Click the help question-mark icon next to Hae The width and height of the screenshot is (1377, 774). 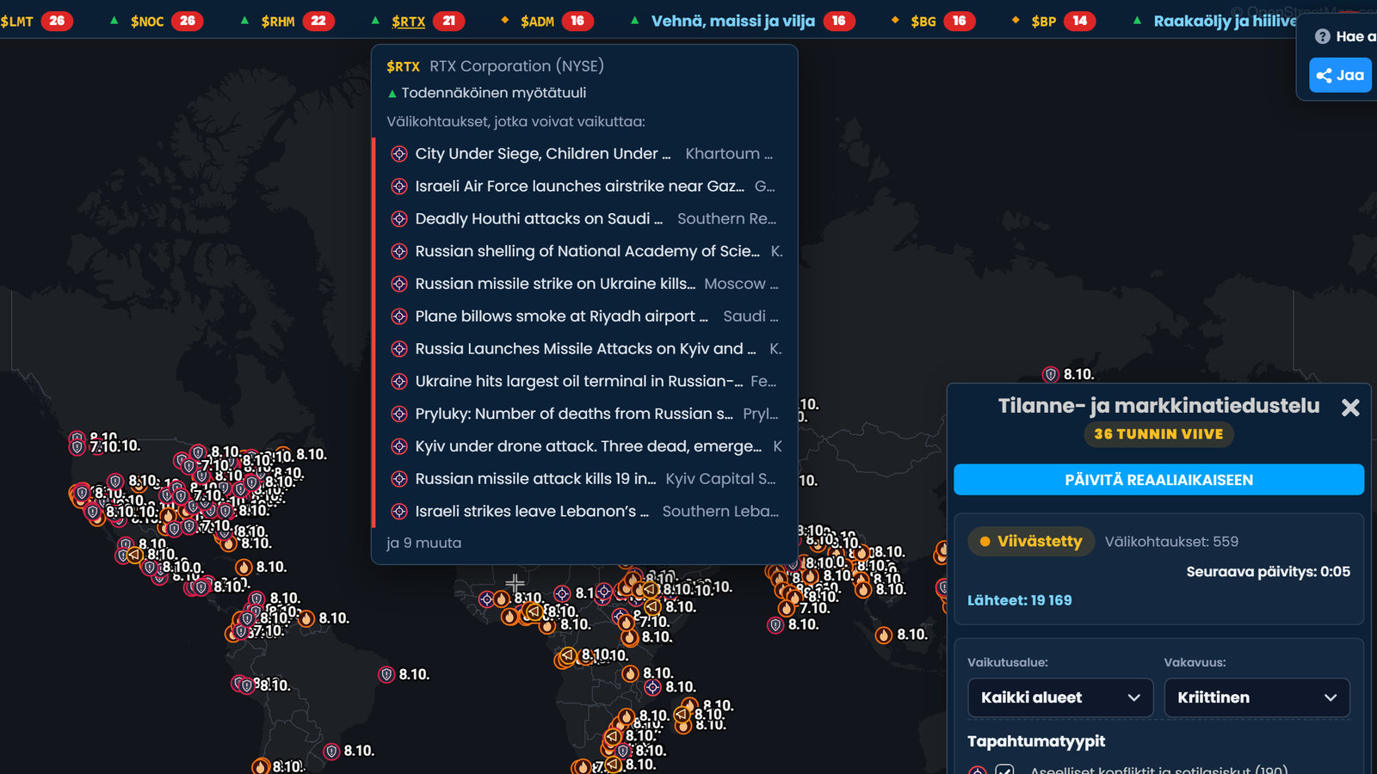(x=1323, y=36)
